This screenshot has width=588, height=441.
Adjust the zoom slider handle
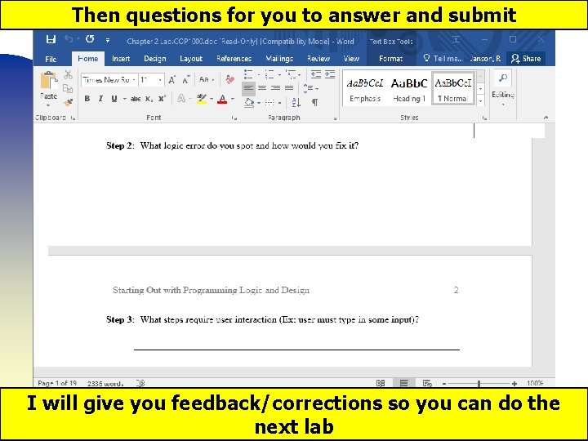(x=479, y=383)
